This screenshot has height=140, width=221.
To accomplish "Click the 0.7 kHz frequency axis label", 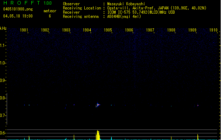I will [x=3, y=115].
